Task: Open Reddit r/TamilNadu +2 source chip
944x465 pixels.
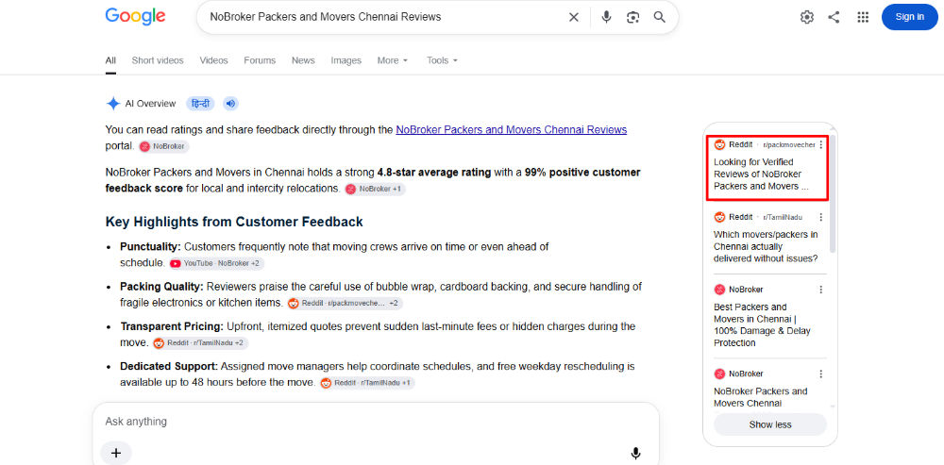Action: [x=200, y=343]
